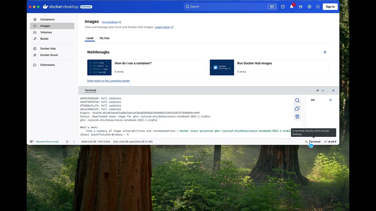Click the terminal prompt jasonfleischer@rabona

104,135
